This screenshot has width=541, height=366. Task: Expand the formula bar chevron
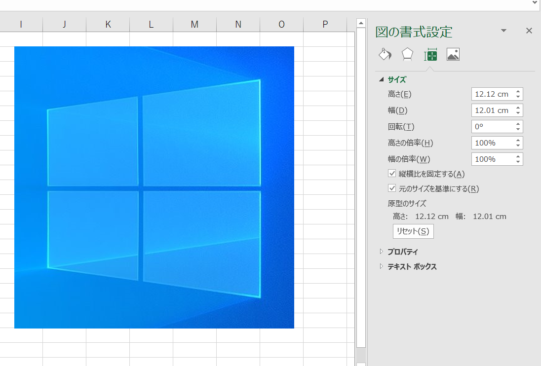tap(535, 3)
